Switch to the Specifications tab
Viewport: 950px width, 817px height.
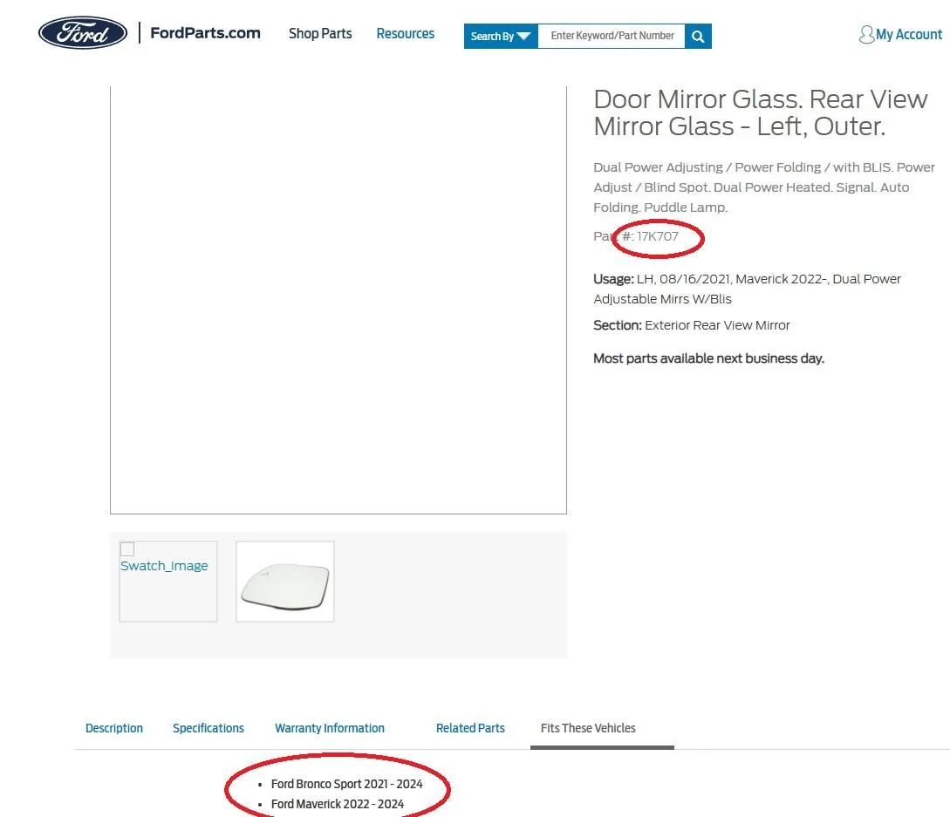208,728
